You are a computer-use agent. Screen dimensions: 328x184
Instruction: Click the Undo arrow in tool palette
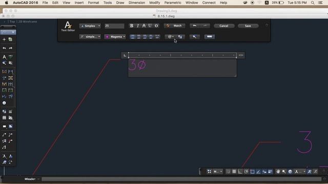click(x=4, y=48)
